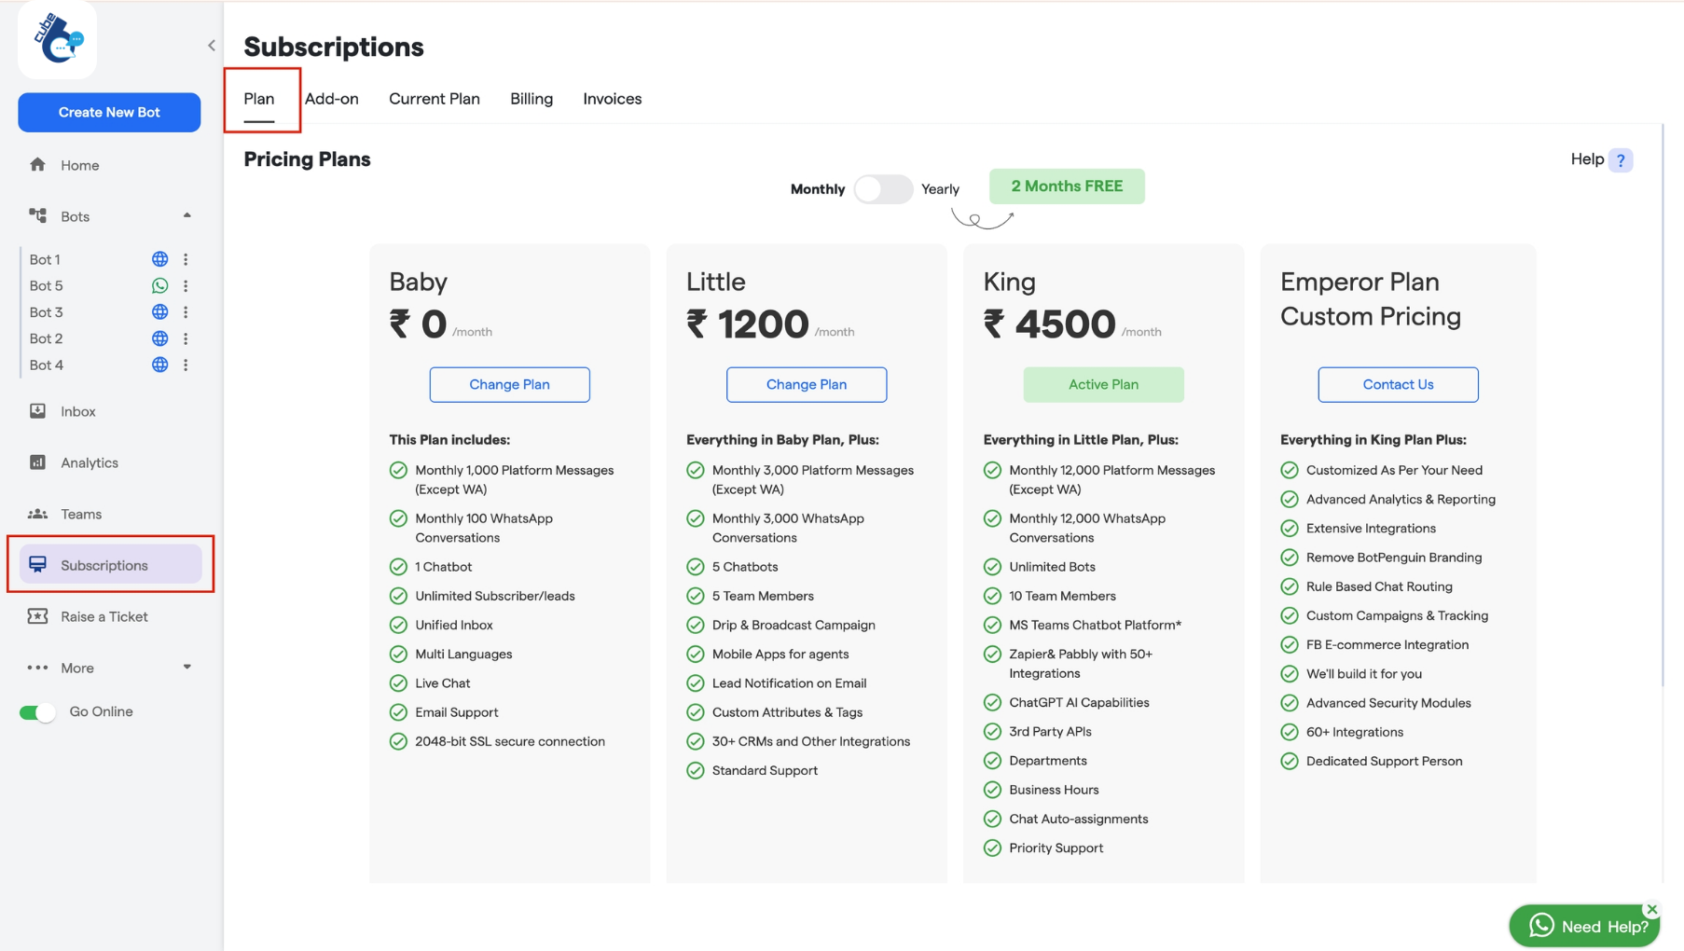Toggle the Go Online switch
Screen dimensions: 1684x951
click(x=36, y=710)
